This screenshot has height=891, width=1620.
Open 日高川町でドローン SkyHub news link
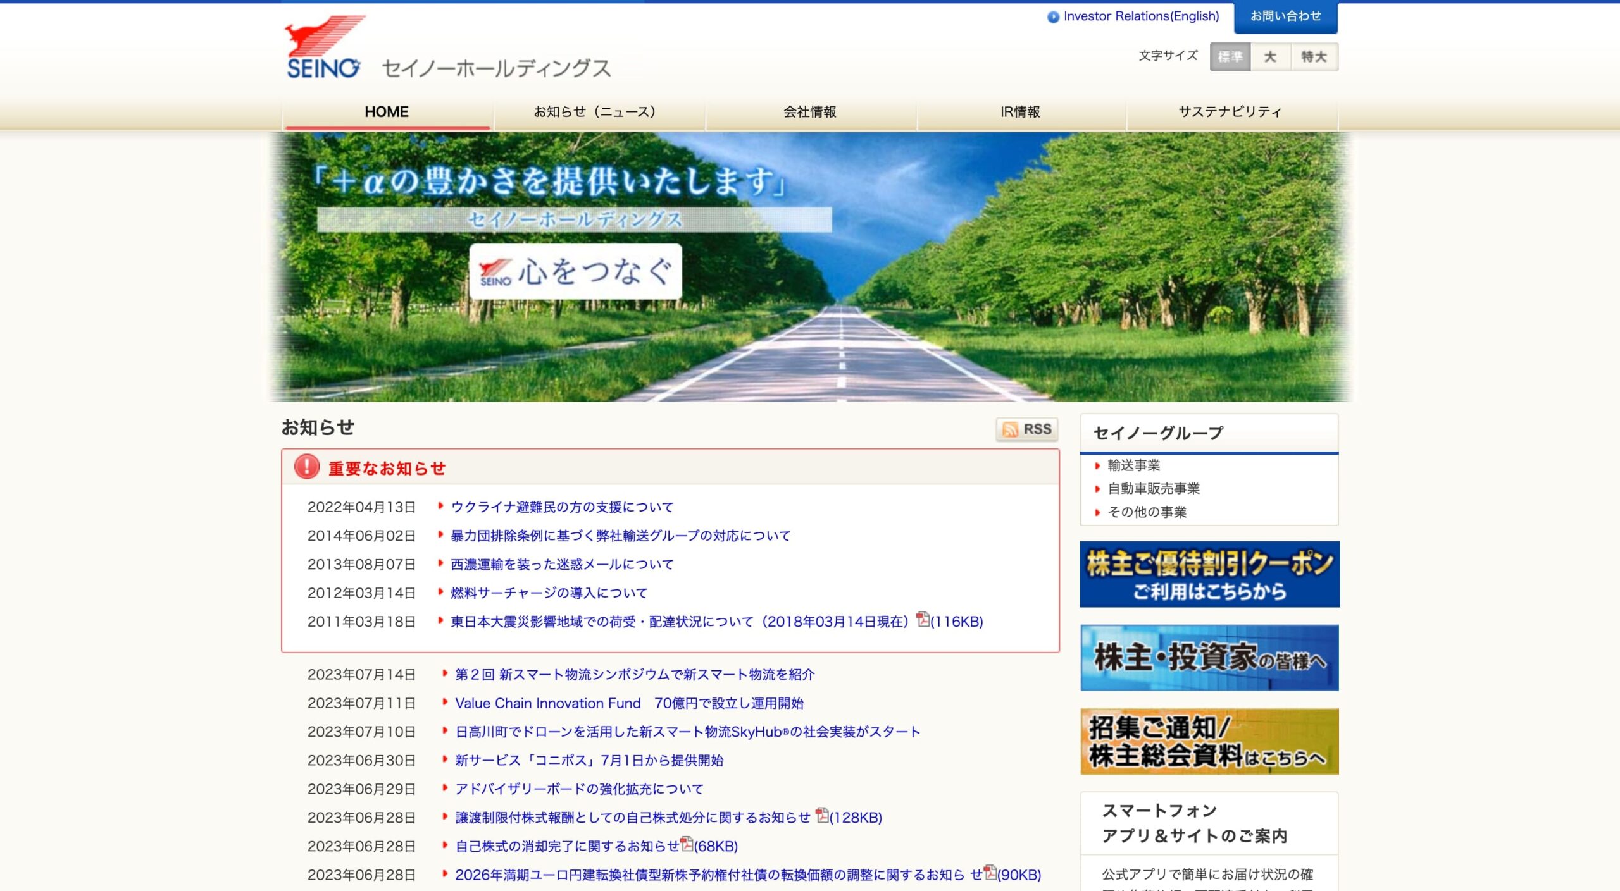point(687,732)
